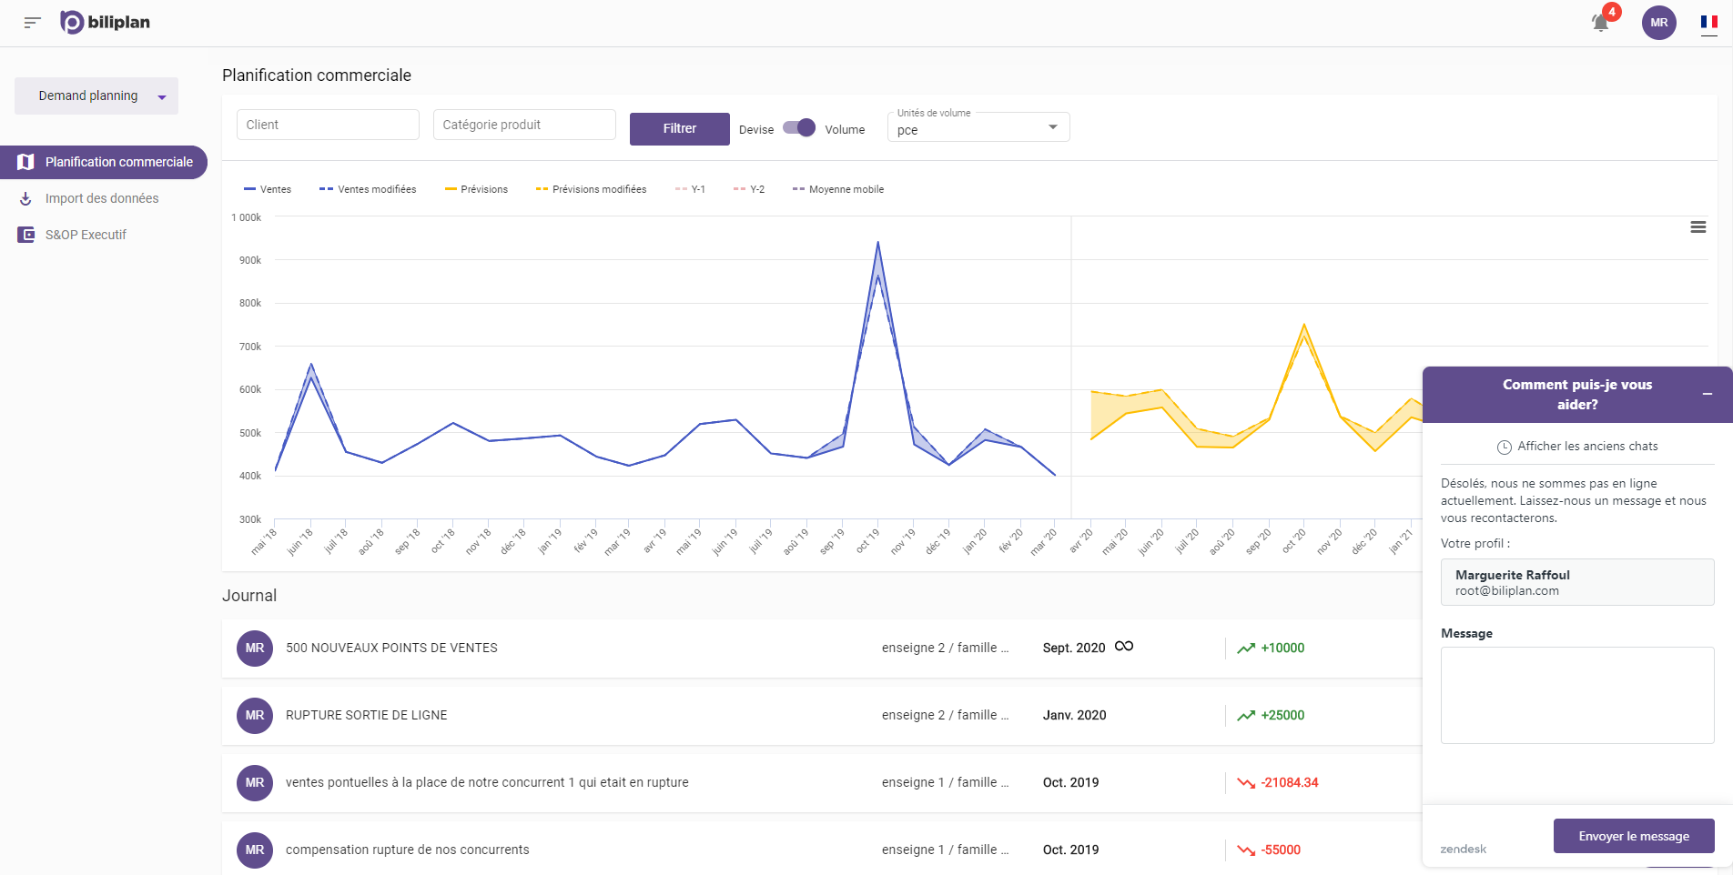Open S&OP Executif page

86,235
